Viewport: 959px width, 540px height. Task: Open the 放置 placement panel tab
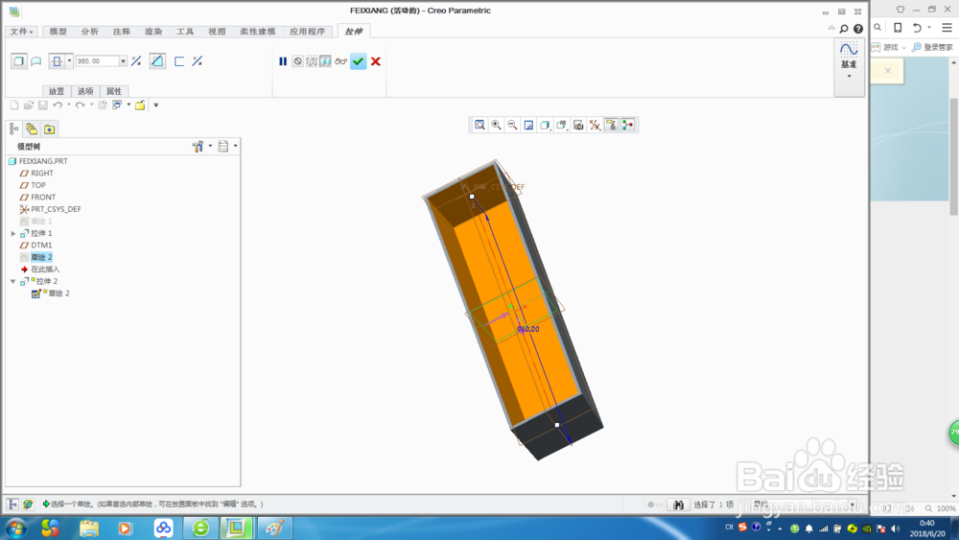(x=57, y=91)
